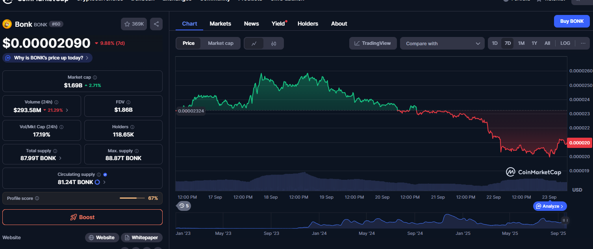The width and height of the screenshot is (593, 249).
Task: Click the rocket icon on Boost
Action: [73, 217]
